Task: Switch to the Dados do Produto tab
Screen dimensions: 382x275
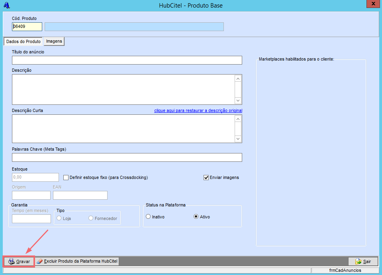Action: coord(23,41)
